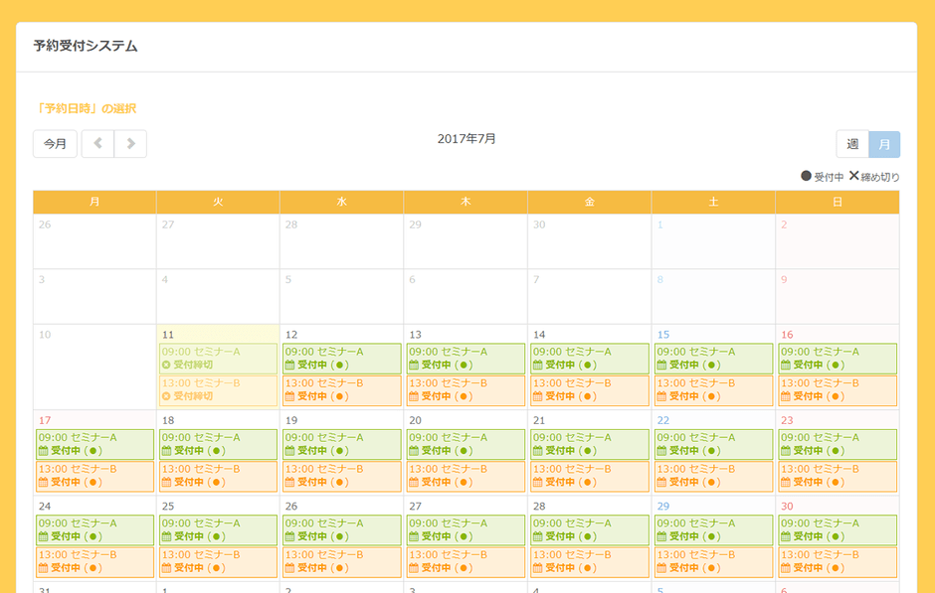Click calendar icon in July 30 Seminar A
Screen dimensions: 935x593
786,536
